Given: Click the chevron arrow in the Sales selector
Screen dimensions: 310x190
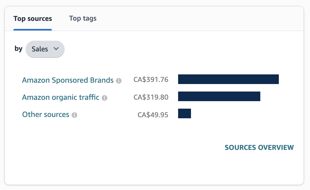Looking at the screenshot, I should [56, 49].
